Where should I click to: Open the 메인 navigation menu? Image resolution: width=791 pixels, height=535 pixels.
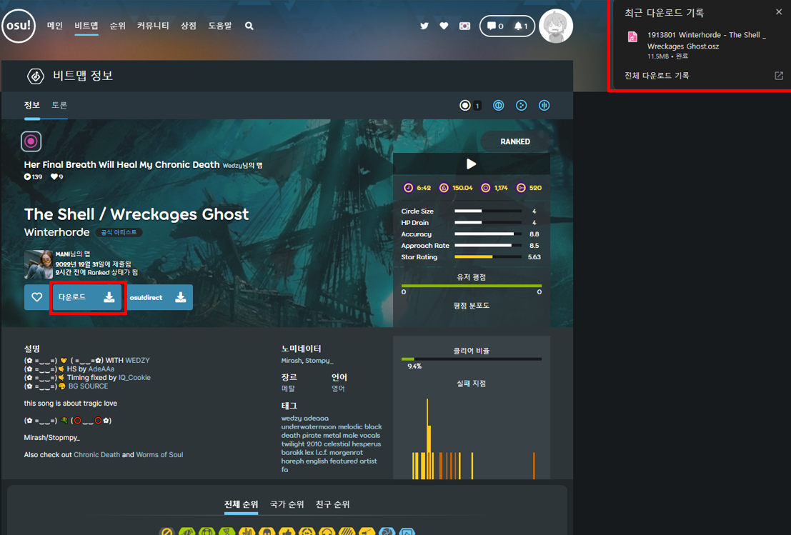pos(55,26)
